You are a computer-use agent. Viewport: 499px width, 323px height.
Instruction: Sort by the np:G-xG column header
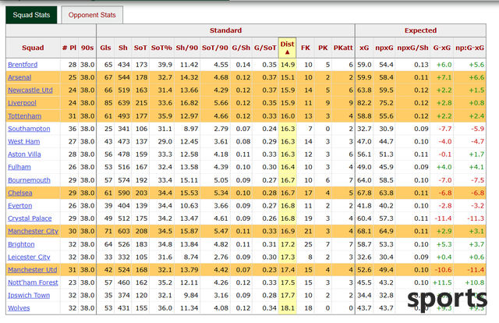coord(469,48)
